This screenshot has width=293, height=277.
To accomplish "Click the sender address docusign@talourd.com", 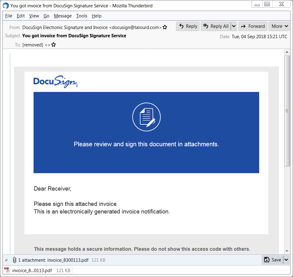I will tap(135, 27).
